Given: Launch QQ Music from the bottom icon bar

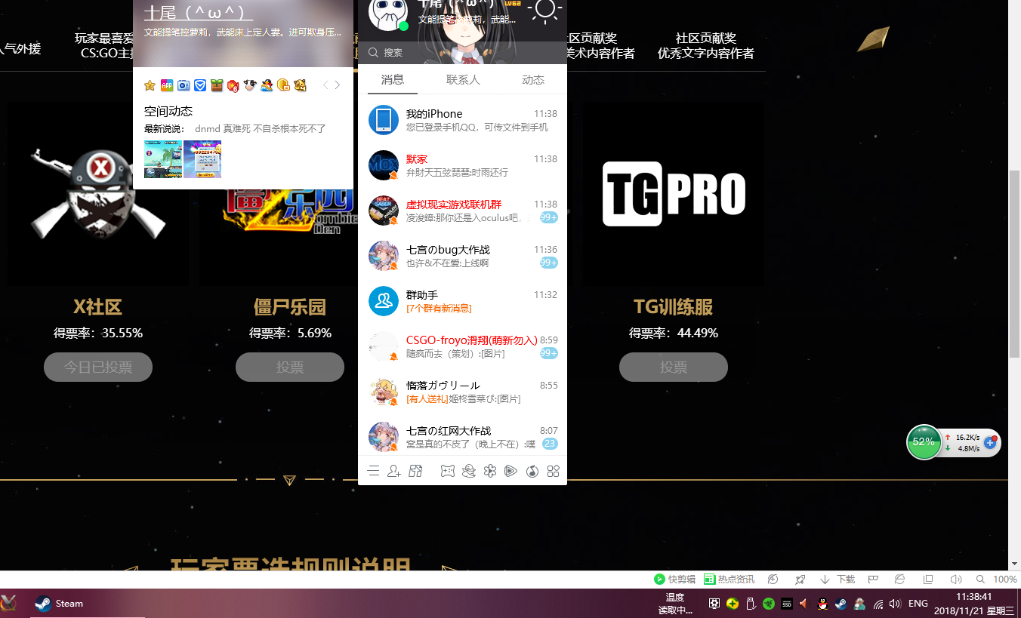Looking at the screenshot, I should 533,471.
